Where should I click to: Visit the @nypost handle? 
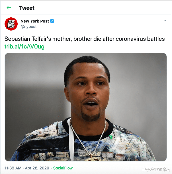tap(28, 27)
